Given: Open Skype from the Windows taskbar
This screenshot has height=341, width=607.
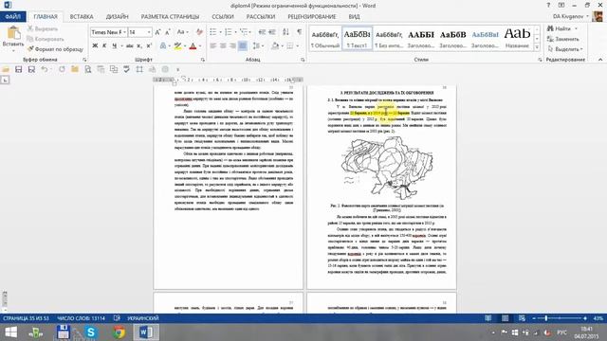Looking at the screenshot, I should [90, 332].
